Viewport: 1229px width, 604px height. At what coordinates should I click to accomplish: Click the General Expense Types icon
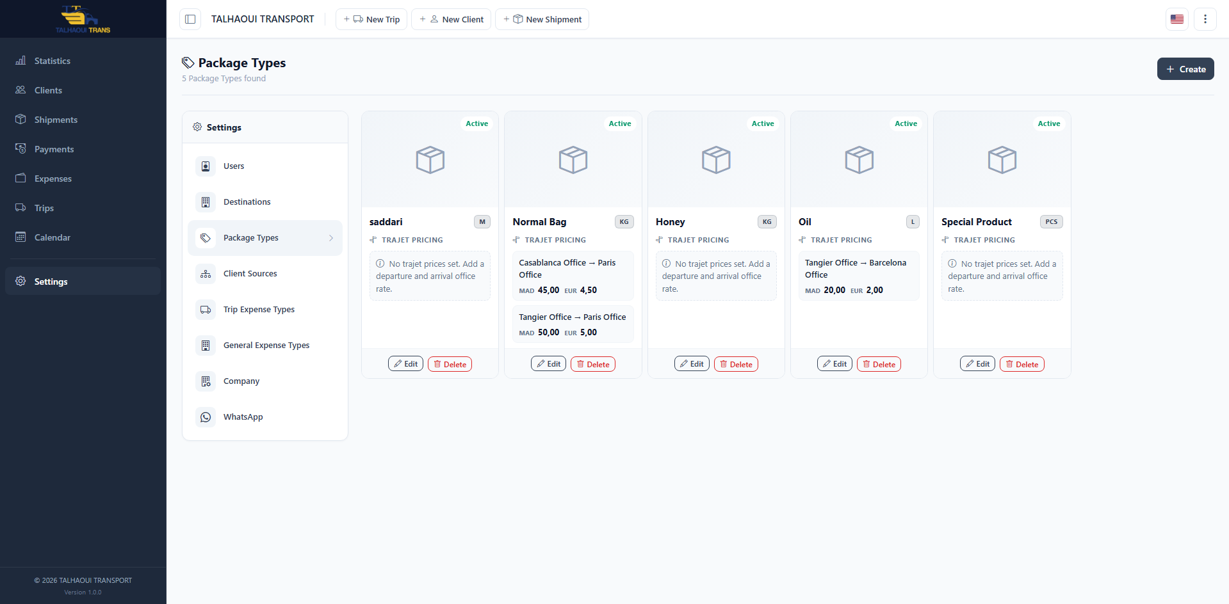coord(206,346)
